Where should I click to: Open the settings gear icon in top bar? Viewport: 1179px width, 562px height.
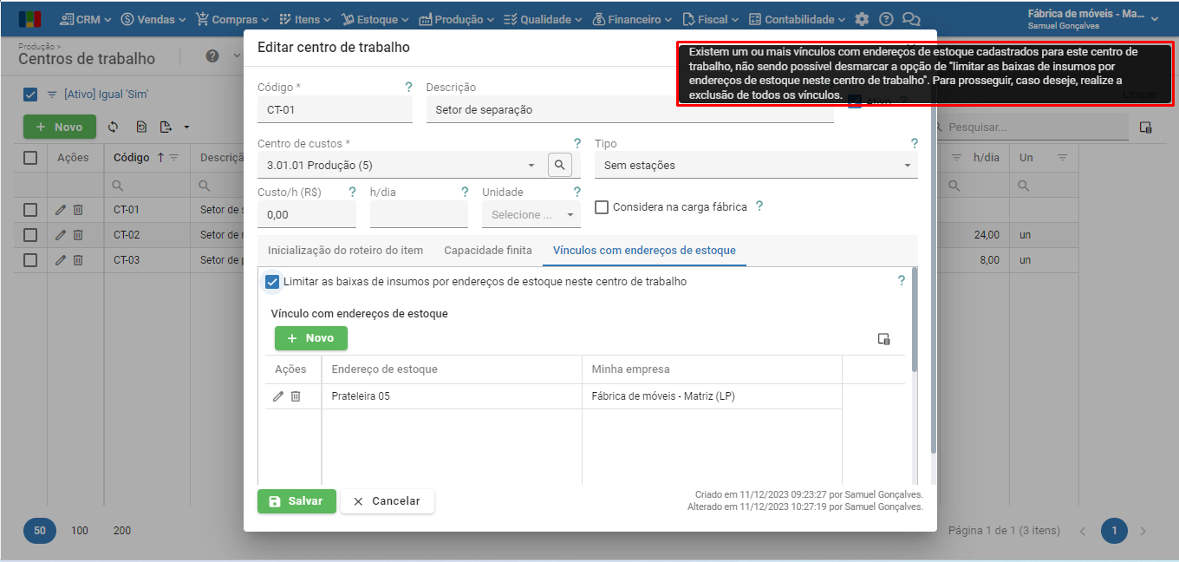point(861,19)
